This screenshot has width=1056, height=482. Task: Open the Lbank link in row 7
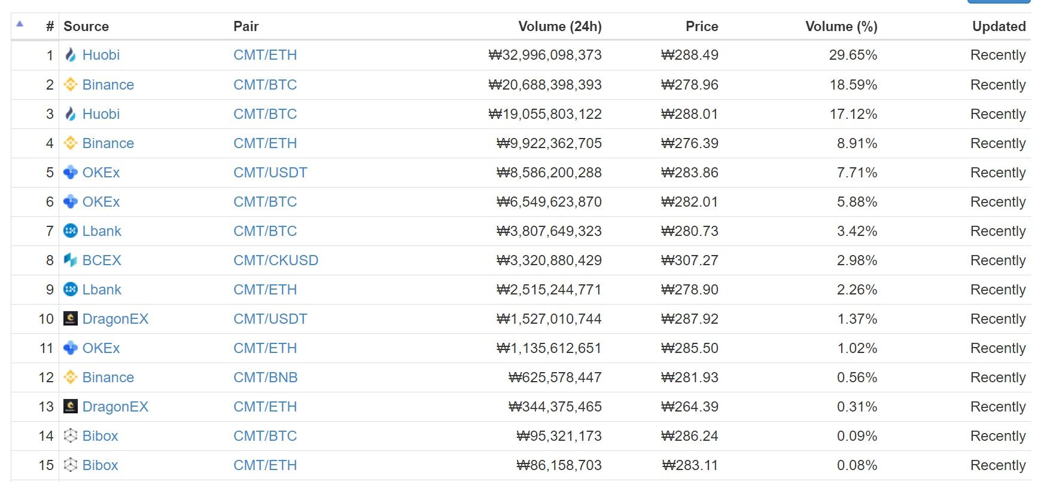[x=102, y=231]
